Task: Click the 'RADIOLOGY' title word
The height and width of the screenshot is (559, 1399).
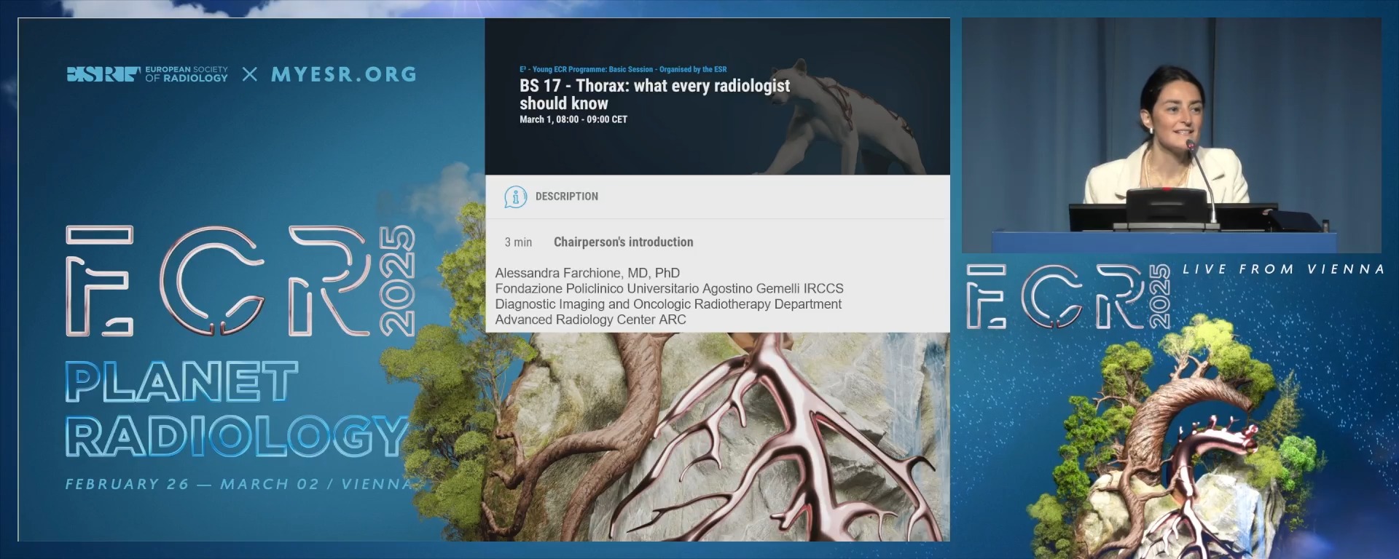Action: pos(237,436)
